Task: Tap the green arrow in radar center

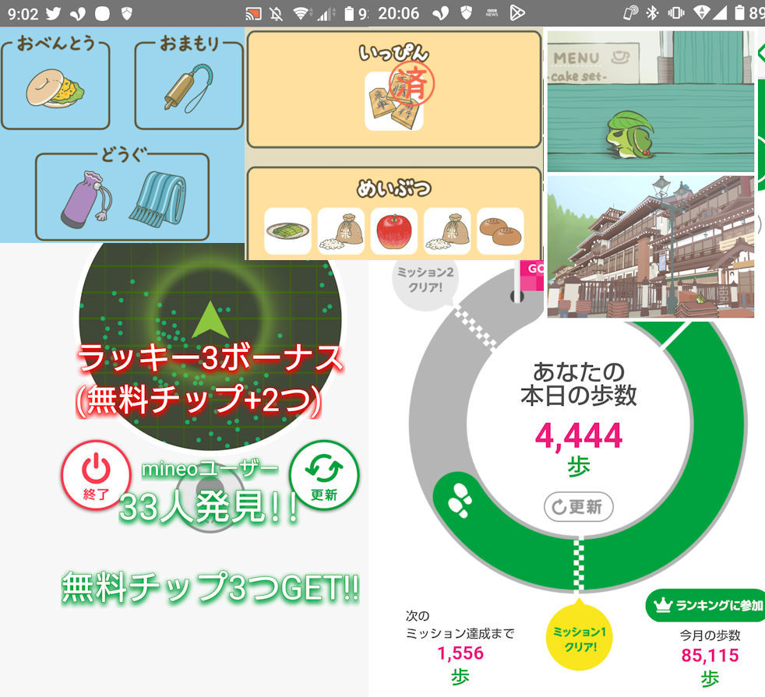Action: (208, 322)
